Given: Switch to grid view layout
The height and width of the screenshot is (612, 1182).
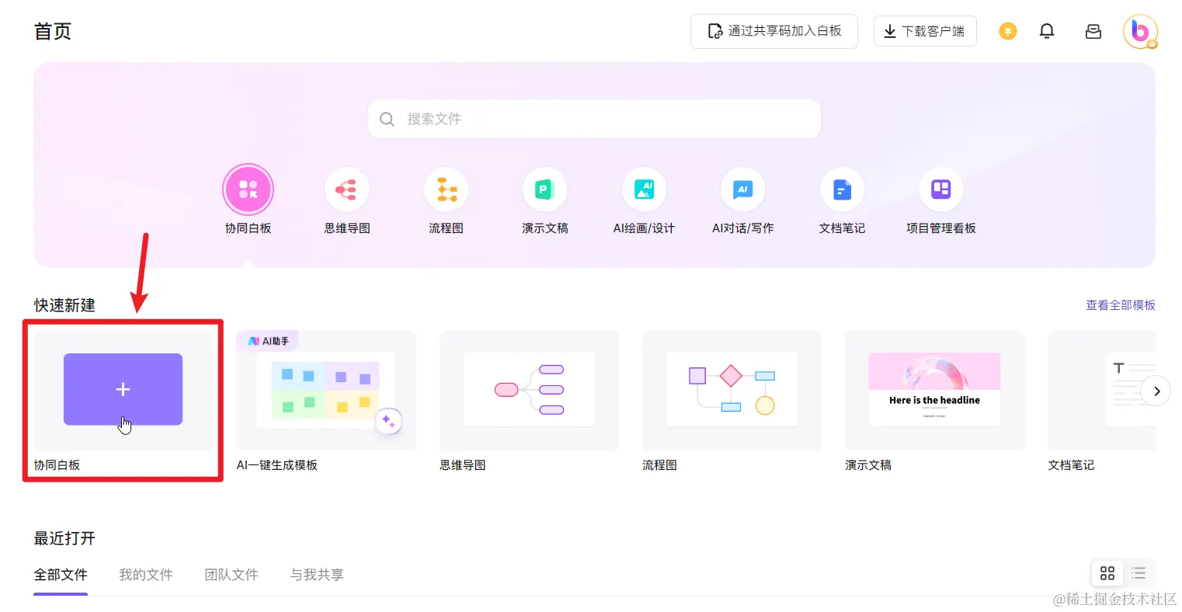Looking at the screenshot, I should [x=1107, y=573].
